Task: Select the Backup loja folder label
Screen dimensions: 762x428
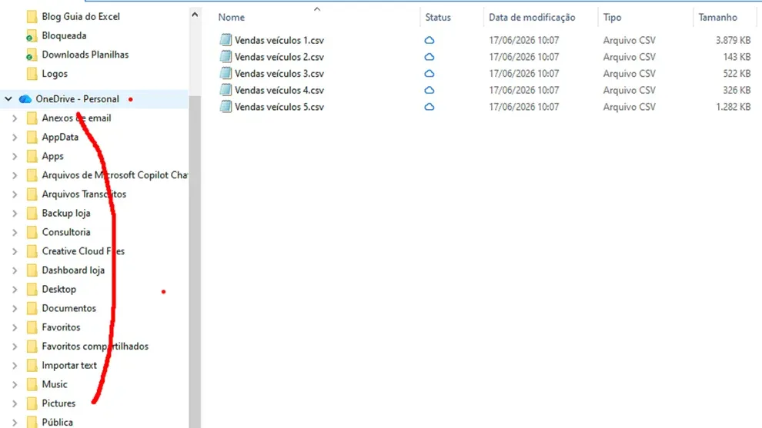Action: point(66,214)
